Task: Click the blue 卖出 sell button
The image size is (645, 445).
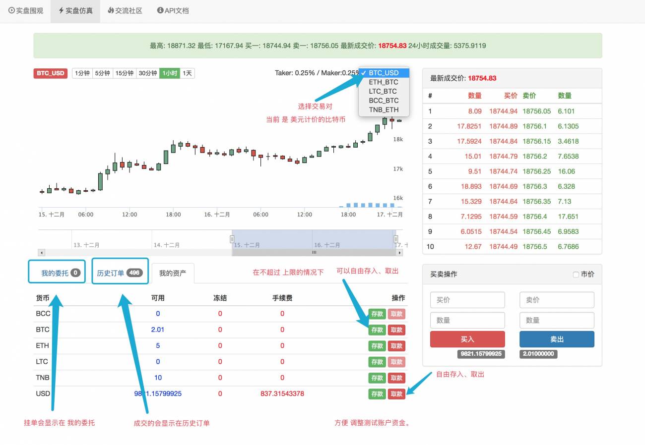Action: [x=556, y=339]
